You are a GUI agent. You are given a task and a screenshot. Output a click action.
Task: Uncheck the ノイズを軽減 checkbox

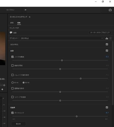(x=12, y=57)
